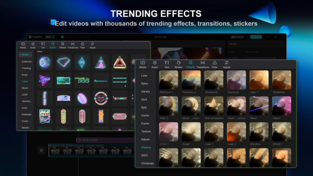Screen dimensions: 313x176
Task: Choose the Dark effects category
Action: (144, 100)
